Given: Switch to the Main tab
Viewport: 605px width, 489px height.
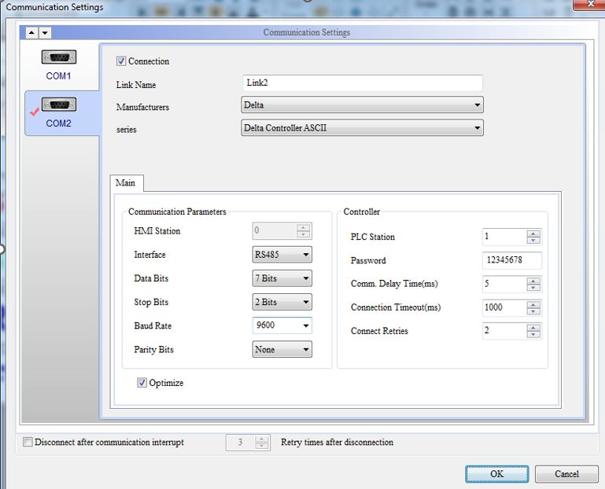Looking at the screenshot, I should 125,182.
